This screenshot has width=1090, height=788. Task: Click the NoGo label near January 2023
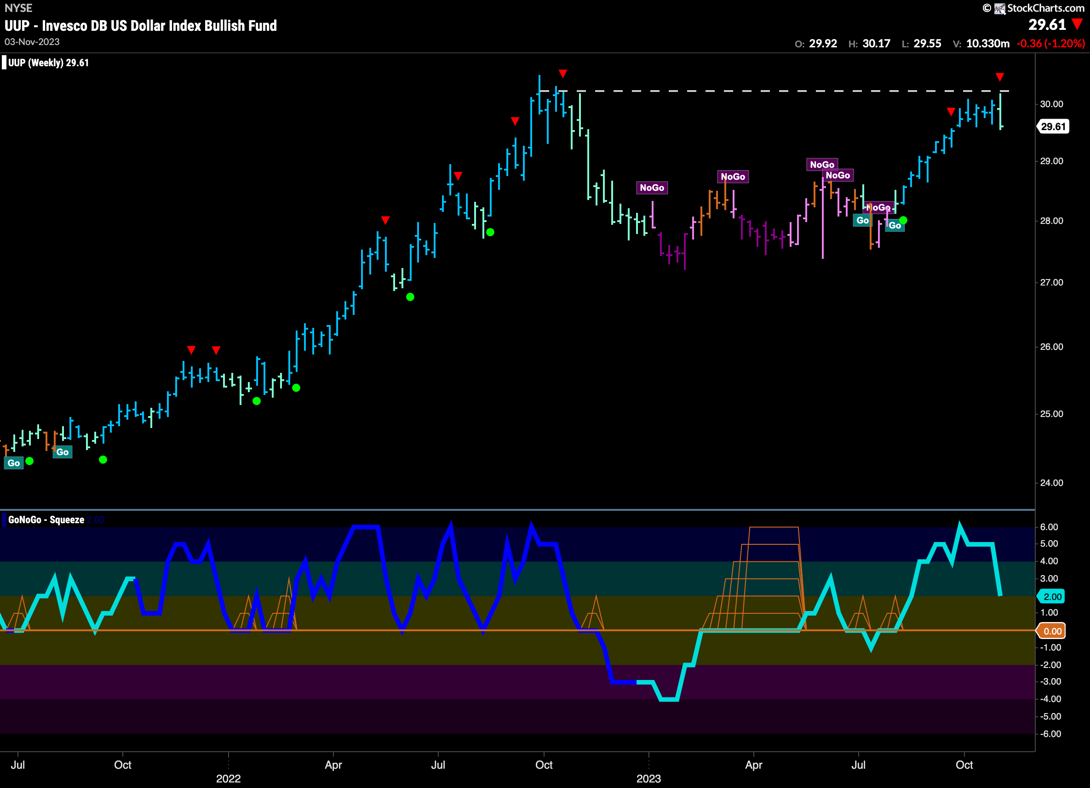(x=652, y=188)
